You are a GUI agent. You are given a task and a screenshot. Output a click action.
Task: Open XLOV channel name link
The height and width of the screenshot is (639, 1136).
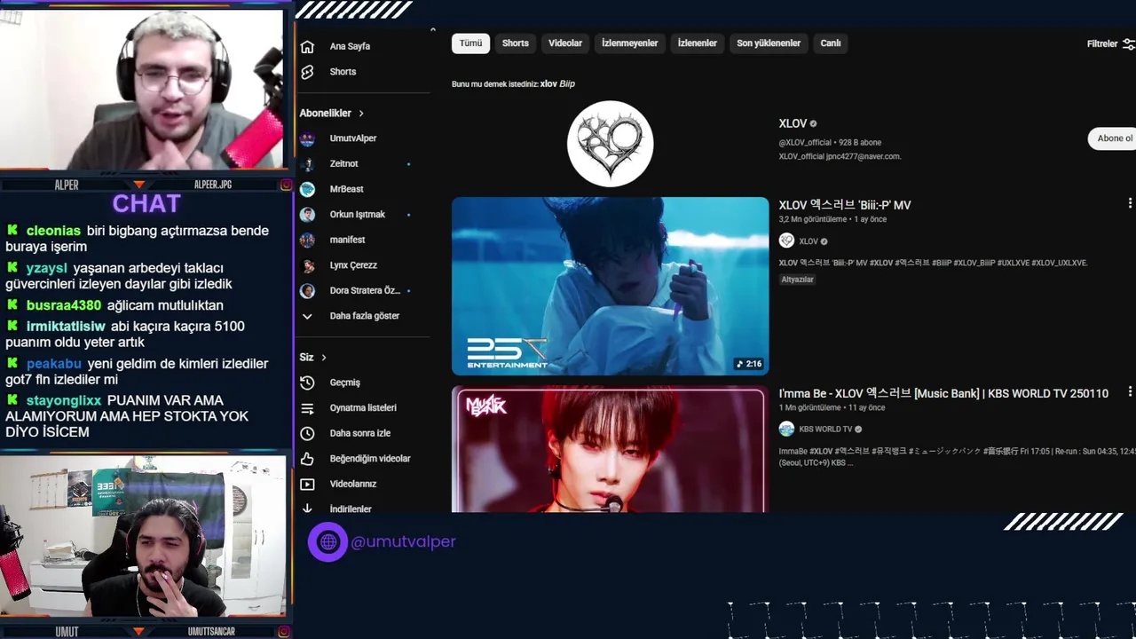coord(793,123)
